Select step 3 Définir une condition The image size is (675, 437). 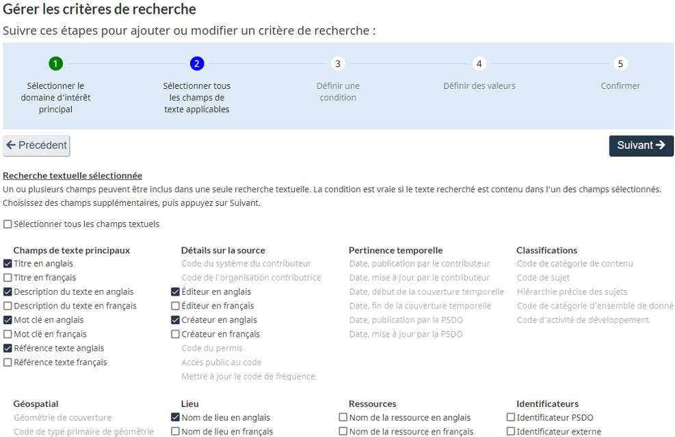click(338, 63)
